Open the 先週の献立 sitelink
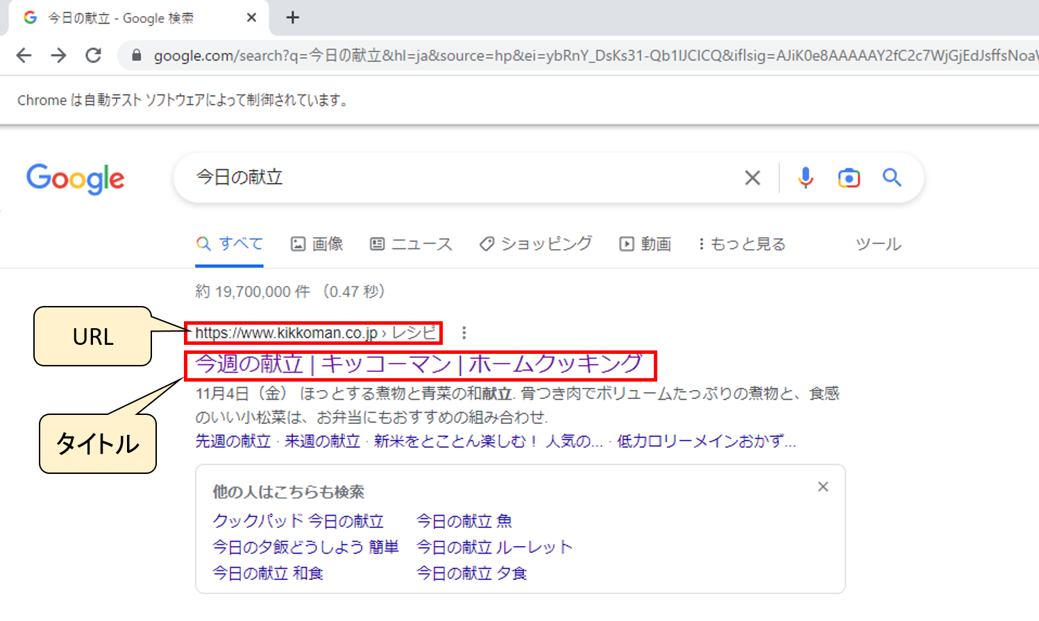Viewport: 1039px width, 621px height. 233,441
